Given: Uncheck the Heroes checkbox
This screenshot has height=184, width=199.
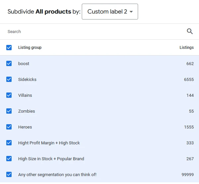Looking at the screenshot, I should pos(9,127).
